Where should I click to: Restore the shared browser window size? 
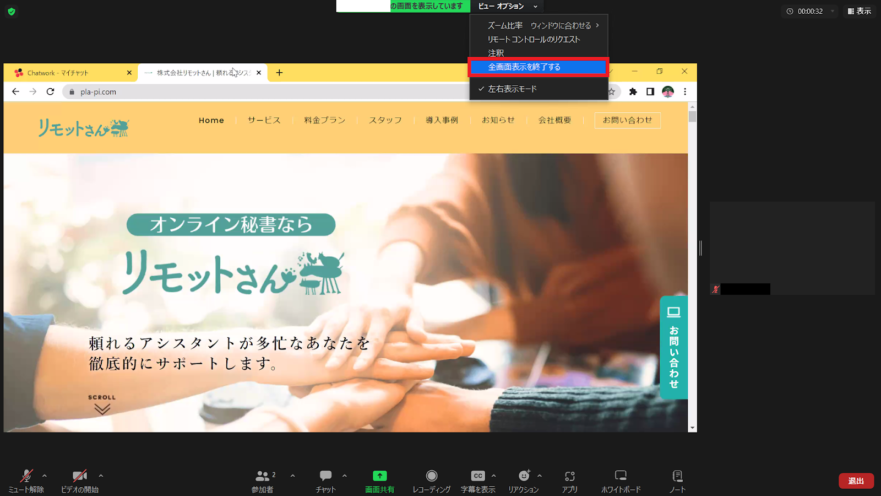coord(660,72)
